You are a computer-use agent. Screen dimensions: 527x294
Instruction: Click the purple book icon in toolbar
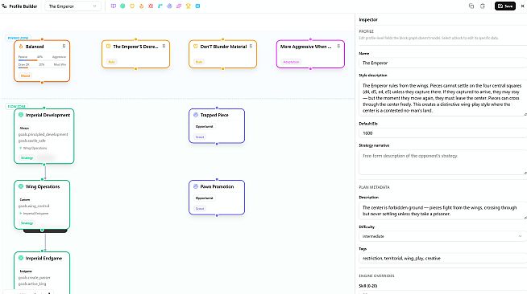114,6
